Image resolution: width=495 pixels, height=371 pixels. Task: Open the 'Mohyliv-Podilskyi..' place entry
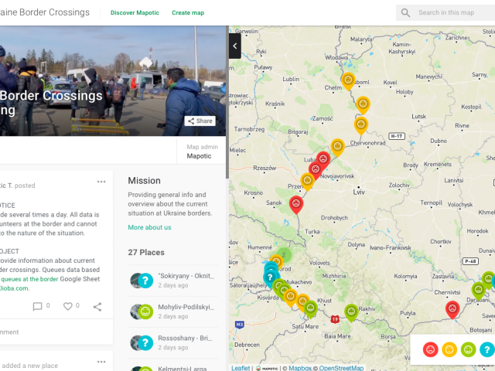[x=173, y=311]
